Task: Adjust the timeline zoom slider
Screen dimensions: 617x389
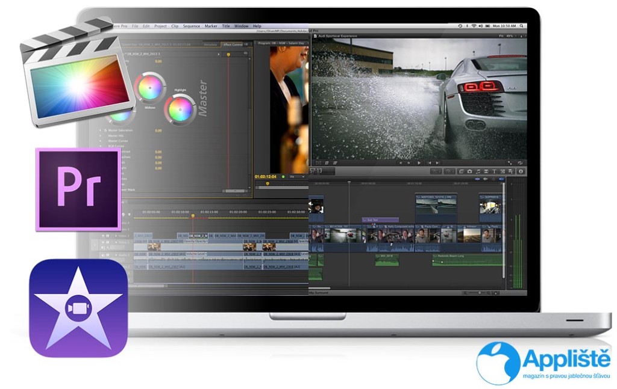Action: (x=479, y=293)
